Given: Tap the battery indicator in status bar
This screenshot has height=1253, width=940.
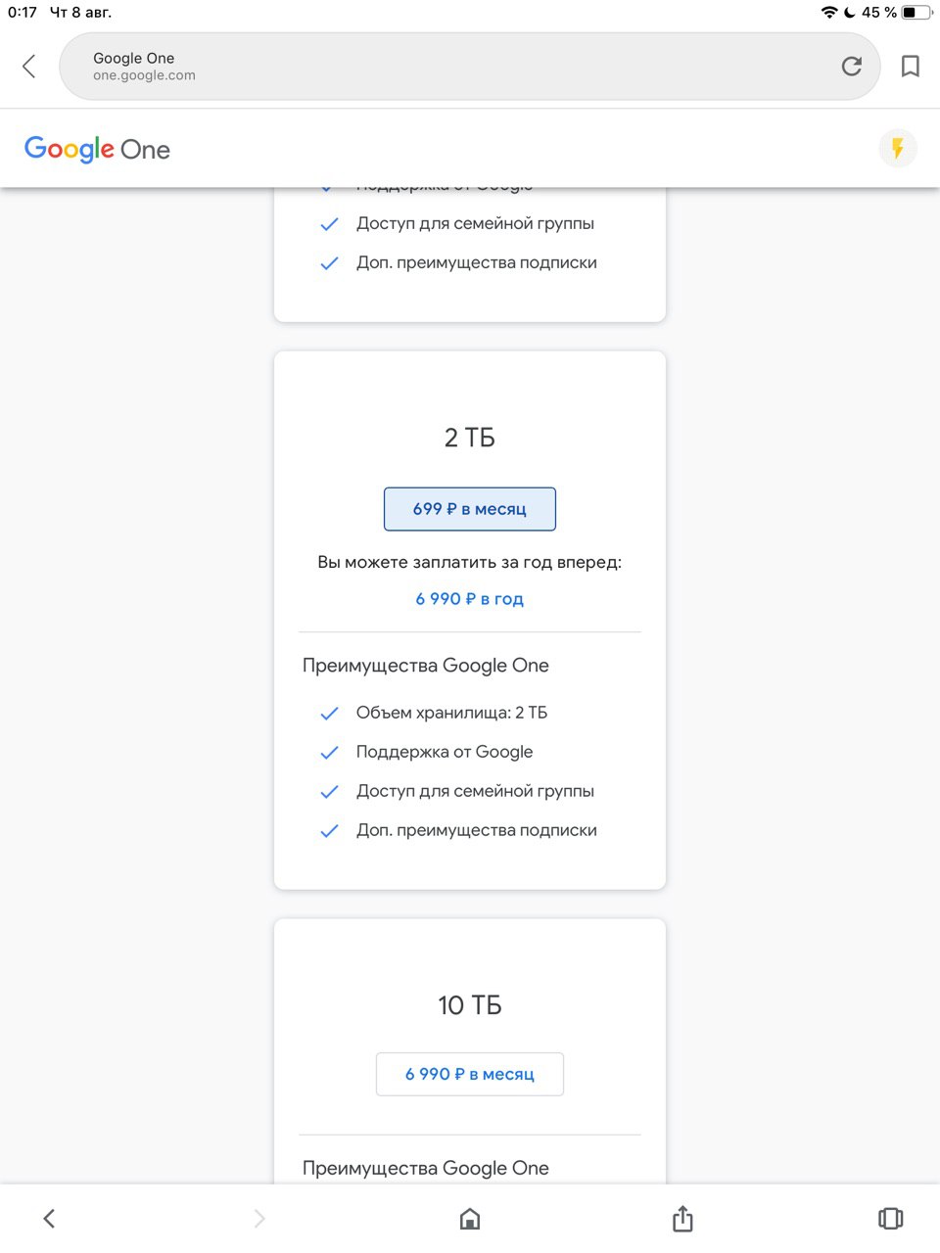Looking at the screenshot, I should (x=916, y=13).
